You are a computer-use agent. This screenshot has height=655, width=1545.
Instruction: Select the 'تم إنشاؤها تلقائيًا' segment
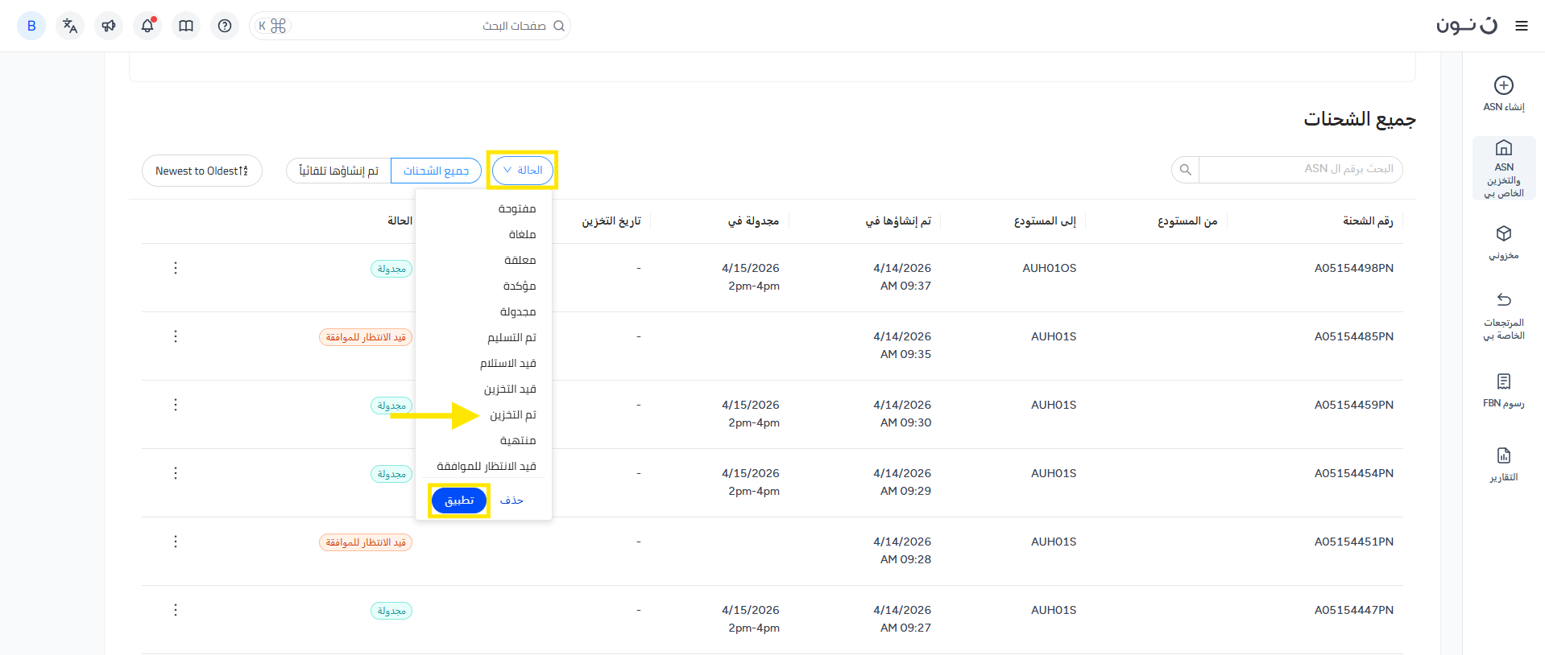(x=338, y=171)
